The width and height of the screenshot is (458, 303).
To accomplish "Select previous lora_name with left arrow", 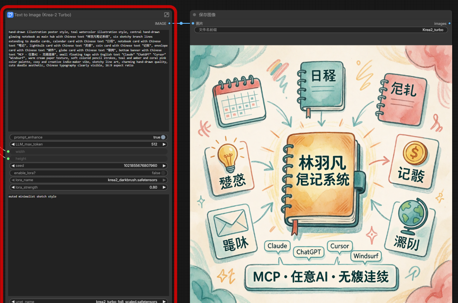I will pyautogui.click(x=13, y=180).
